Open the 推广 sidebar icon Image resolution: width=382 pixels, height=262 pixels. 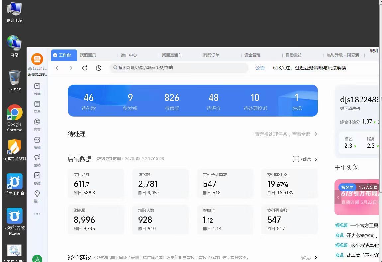pyautogui.click(x=37, y=196)
